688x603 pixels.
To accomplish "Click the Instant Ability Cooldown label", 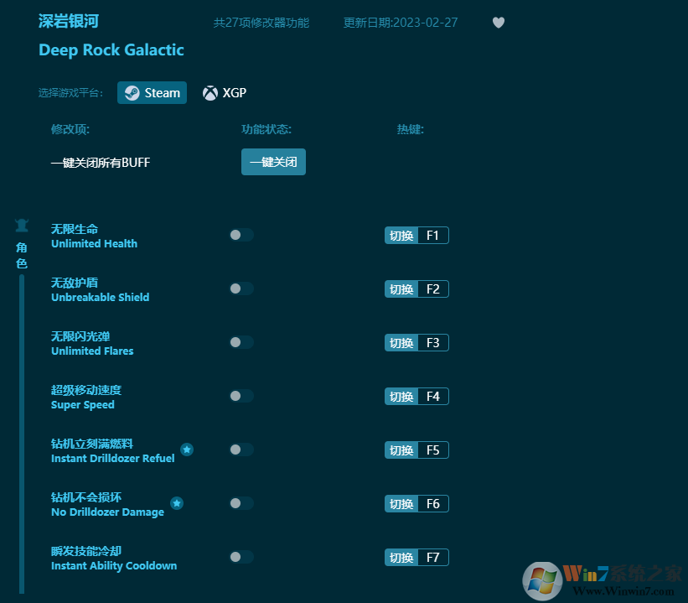I will [x=114, y=565].
